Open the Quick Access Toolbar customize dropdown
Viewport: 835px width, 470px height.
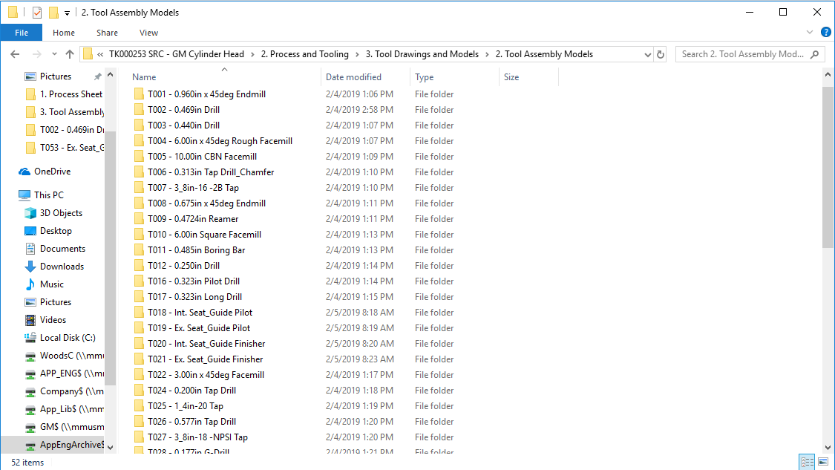point(67,13)
